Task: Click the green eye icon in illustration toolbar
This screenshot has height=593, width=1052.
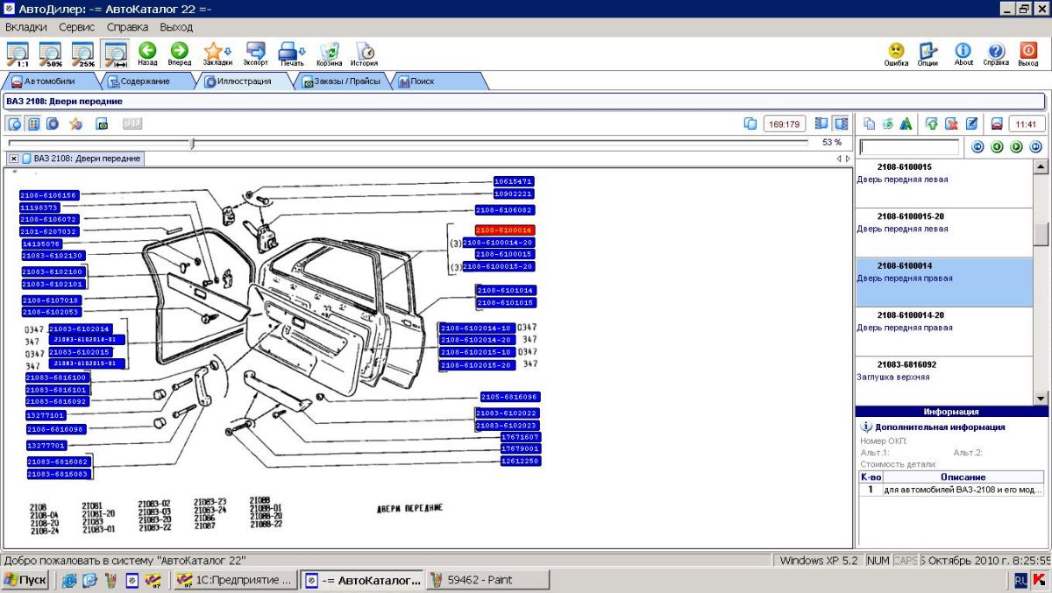Action: point(102,124)
